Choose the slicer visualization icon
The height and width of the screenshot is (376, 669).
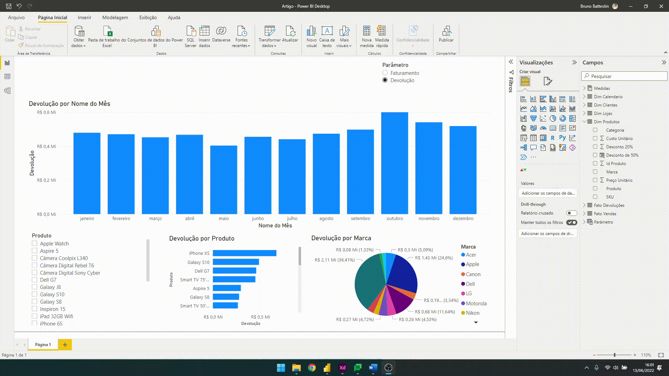click(524, 138)
